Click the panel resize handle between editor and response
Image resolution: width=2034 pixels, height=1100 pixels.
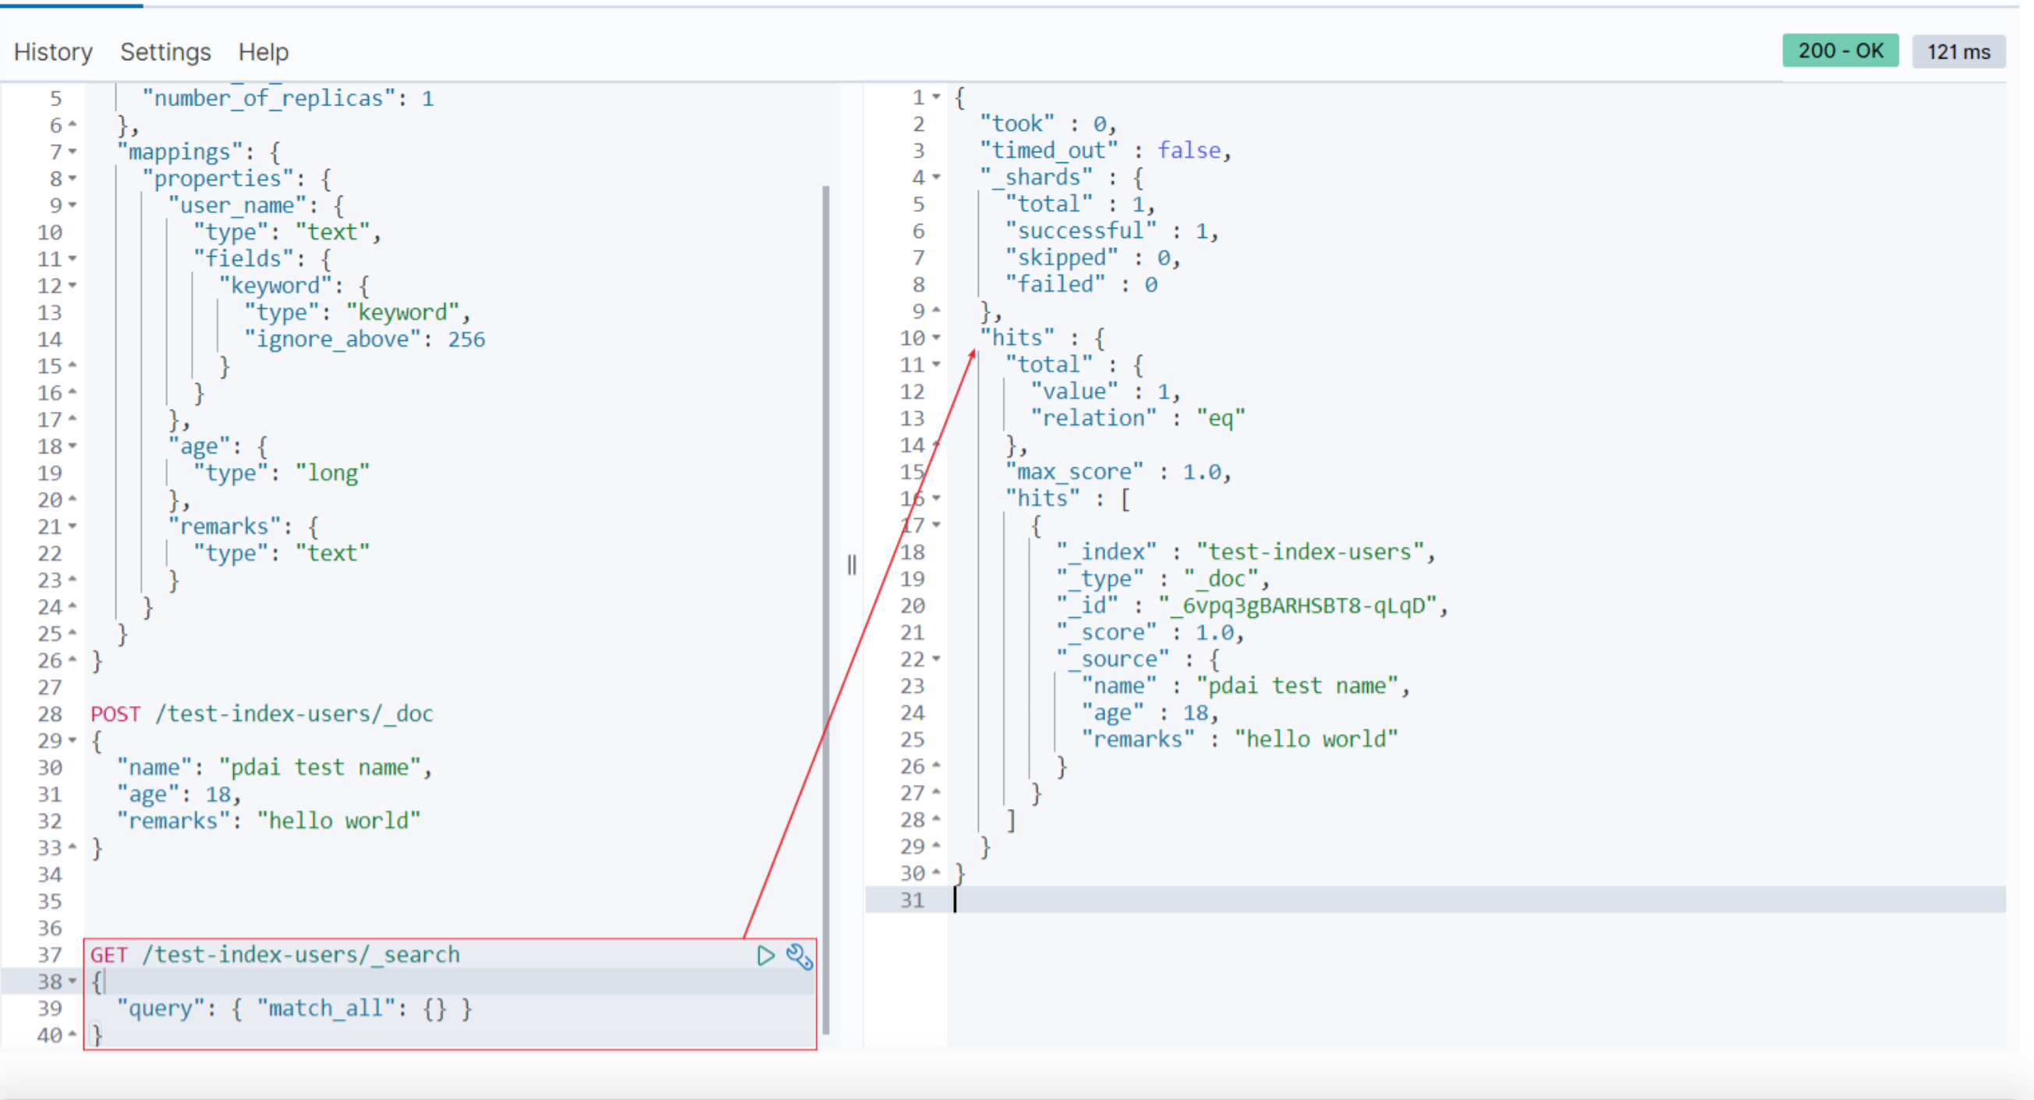pos(851,565)
